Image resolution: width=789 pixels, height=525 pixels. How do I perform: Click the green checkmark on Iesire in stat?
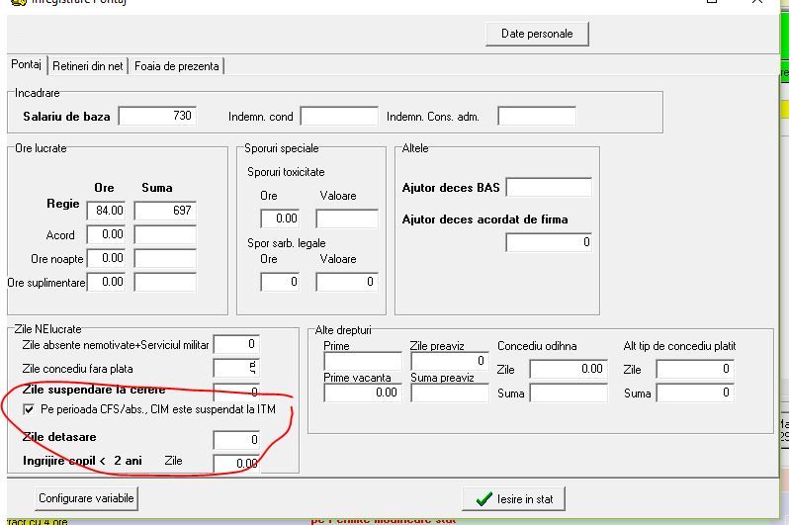point(483,499)
